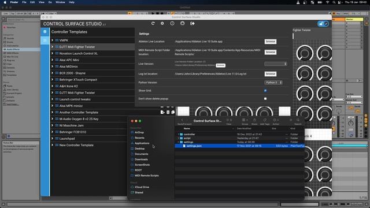Click the info circle icon in the header
This screenshot has width=370, height=208.
(x=172, y=23)
